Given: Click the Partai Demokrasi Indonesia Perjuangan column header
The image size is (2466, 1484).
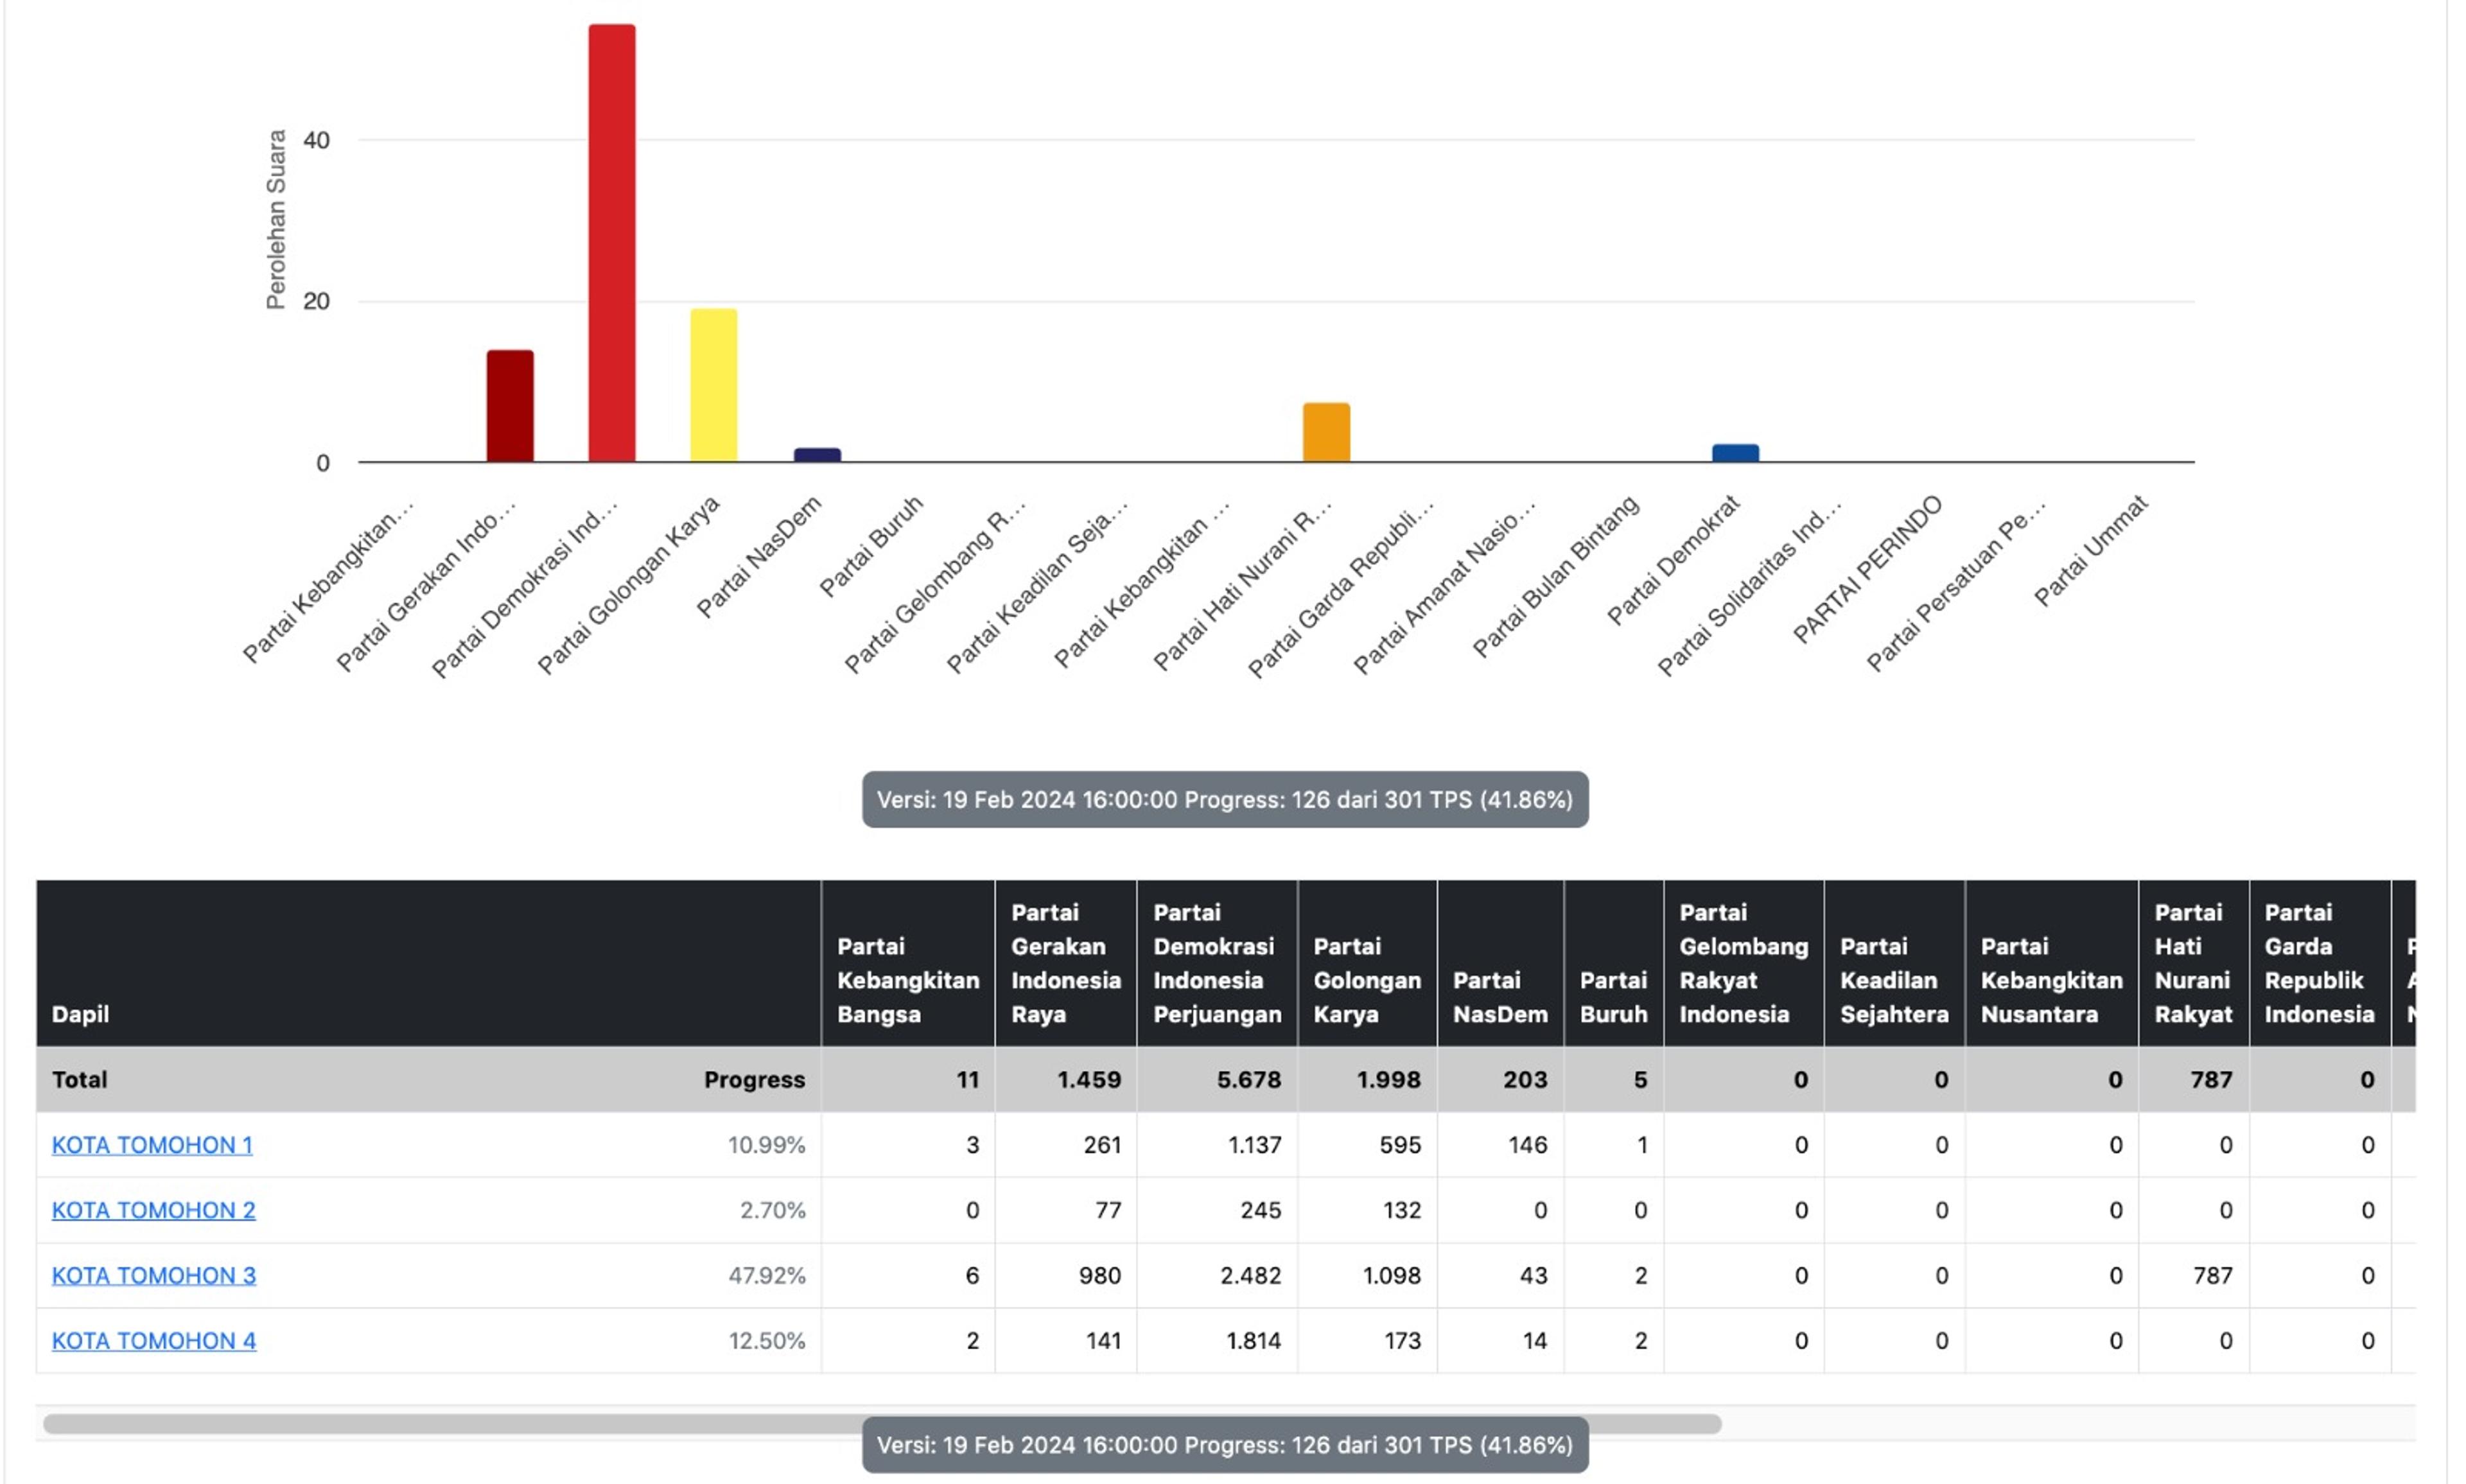Looking at the screenshot, I should tap(1217, 963).
